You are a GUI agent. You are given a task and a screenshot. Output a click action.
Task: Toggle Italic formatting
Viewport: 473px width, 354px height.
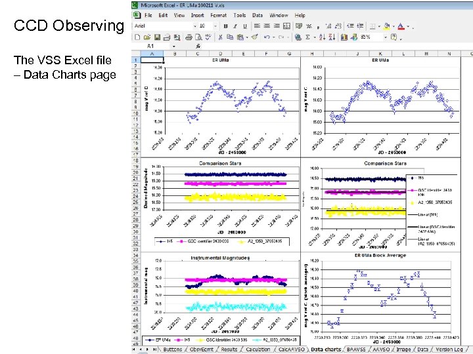[235, 26]
